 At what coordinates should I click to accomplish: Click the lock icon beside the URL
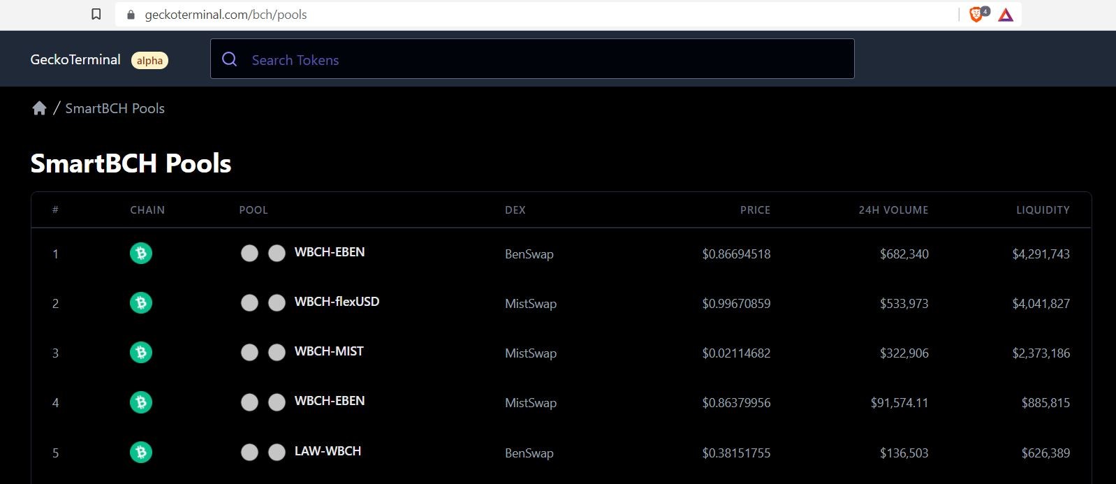131,14
